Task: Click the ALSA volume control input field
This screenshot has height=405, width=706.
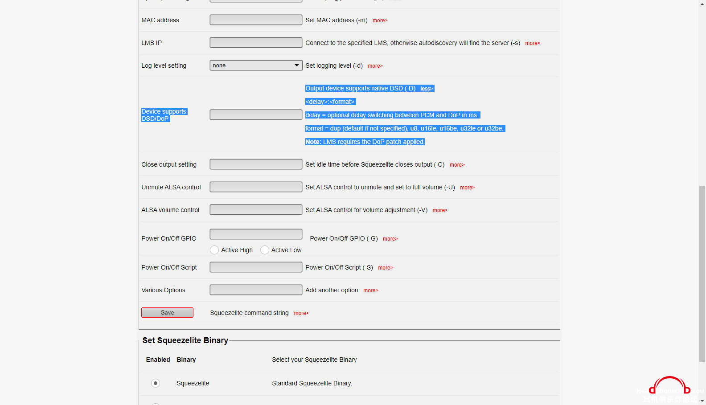Action: coord(256,210)
